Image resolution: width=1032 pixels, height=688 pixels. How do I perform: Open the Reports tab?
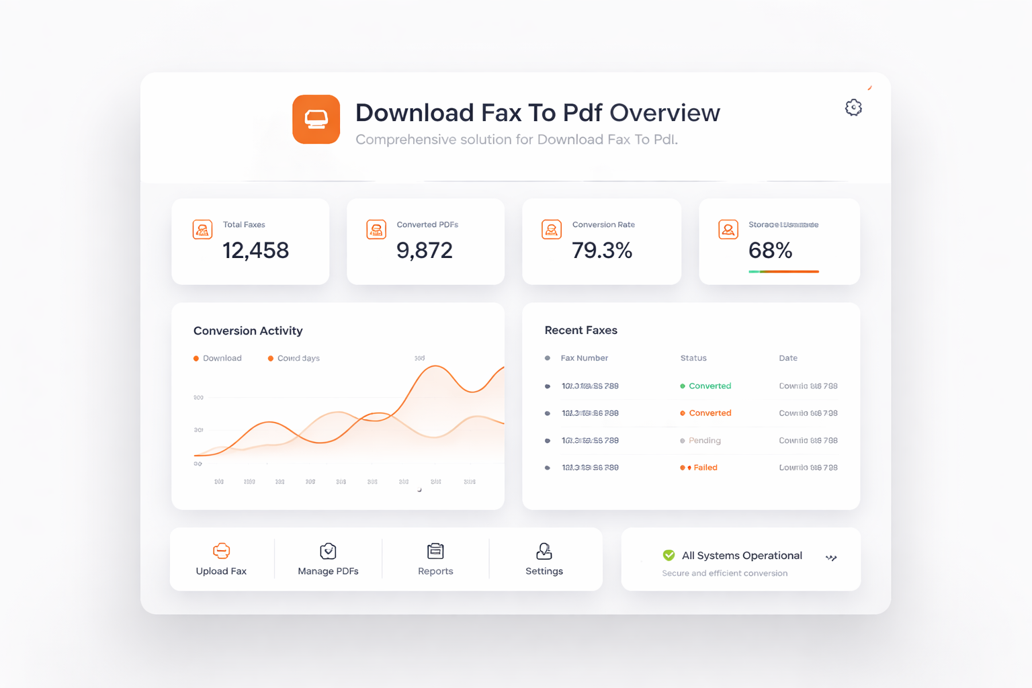435,560
